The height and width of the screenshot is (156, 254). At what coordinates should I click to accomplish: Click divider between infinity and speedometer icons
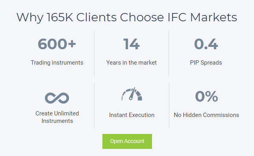pos(94,106)
